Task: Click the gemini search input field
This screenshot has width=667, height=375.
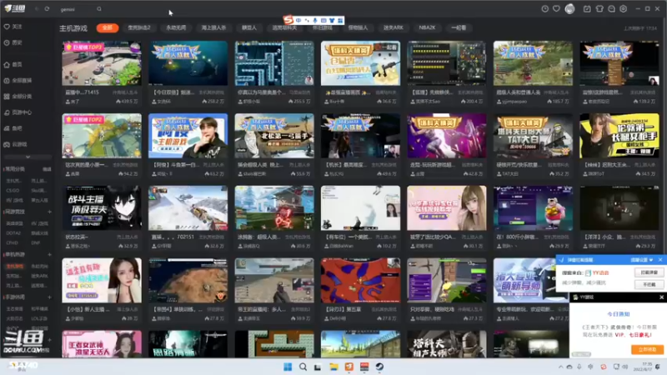Action: coord(77,9)
